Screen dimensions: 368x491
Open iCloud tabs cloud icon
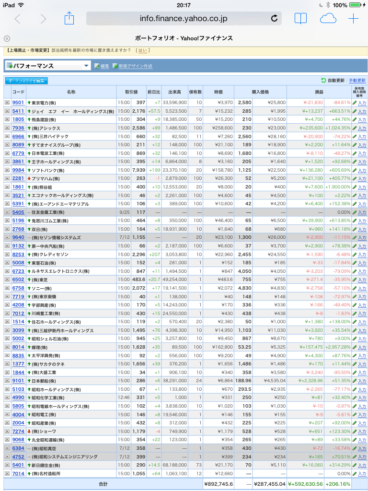[x=328, y=19]
